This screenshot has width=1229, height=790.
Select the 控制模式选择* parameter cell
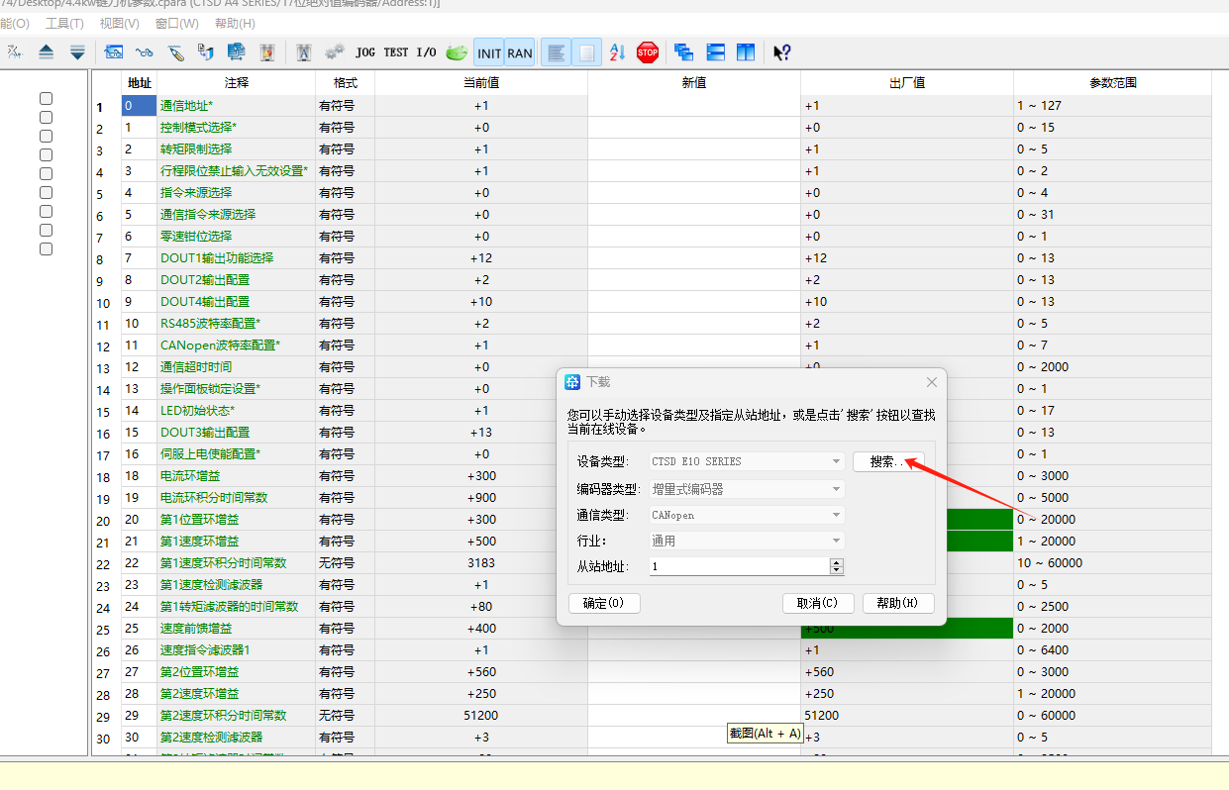point(237,127)
